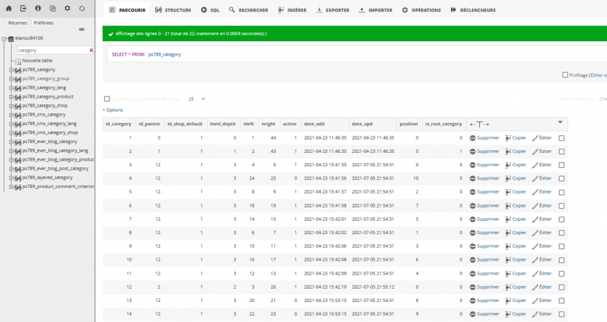Click the copy SQL console icon
607x322 pixels.
pos(52,8)
